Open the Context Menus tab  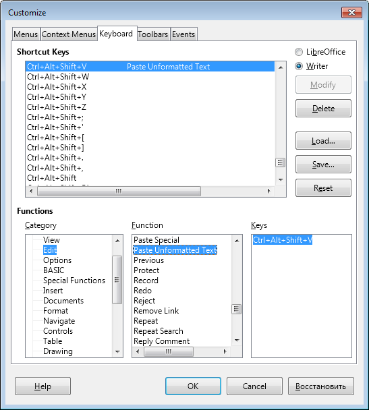(x=69, y=34)
